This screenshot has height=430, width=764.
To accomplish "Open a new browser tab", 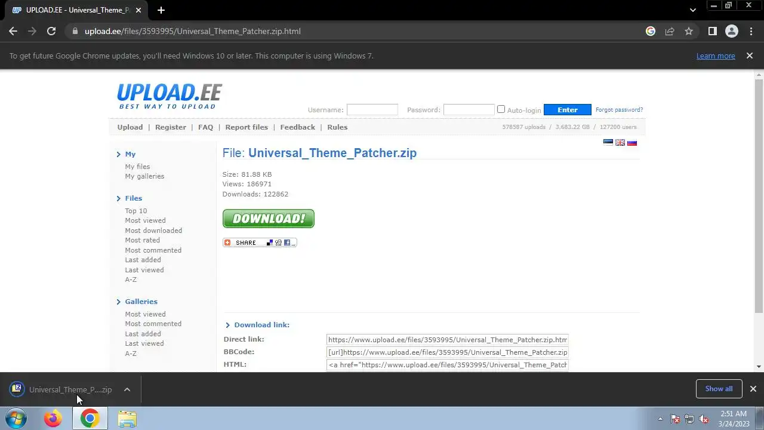I will (161, 10).
